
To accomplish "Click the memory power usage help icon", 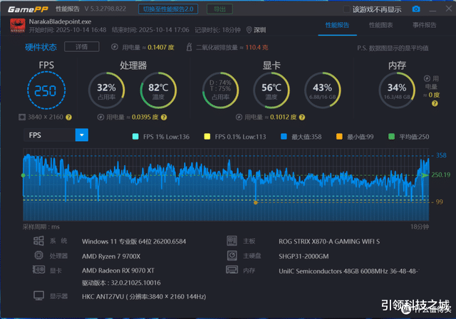I will click(x=435, y=103).
